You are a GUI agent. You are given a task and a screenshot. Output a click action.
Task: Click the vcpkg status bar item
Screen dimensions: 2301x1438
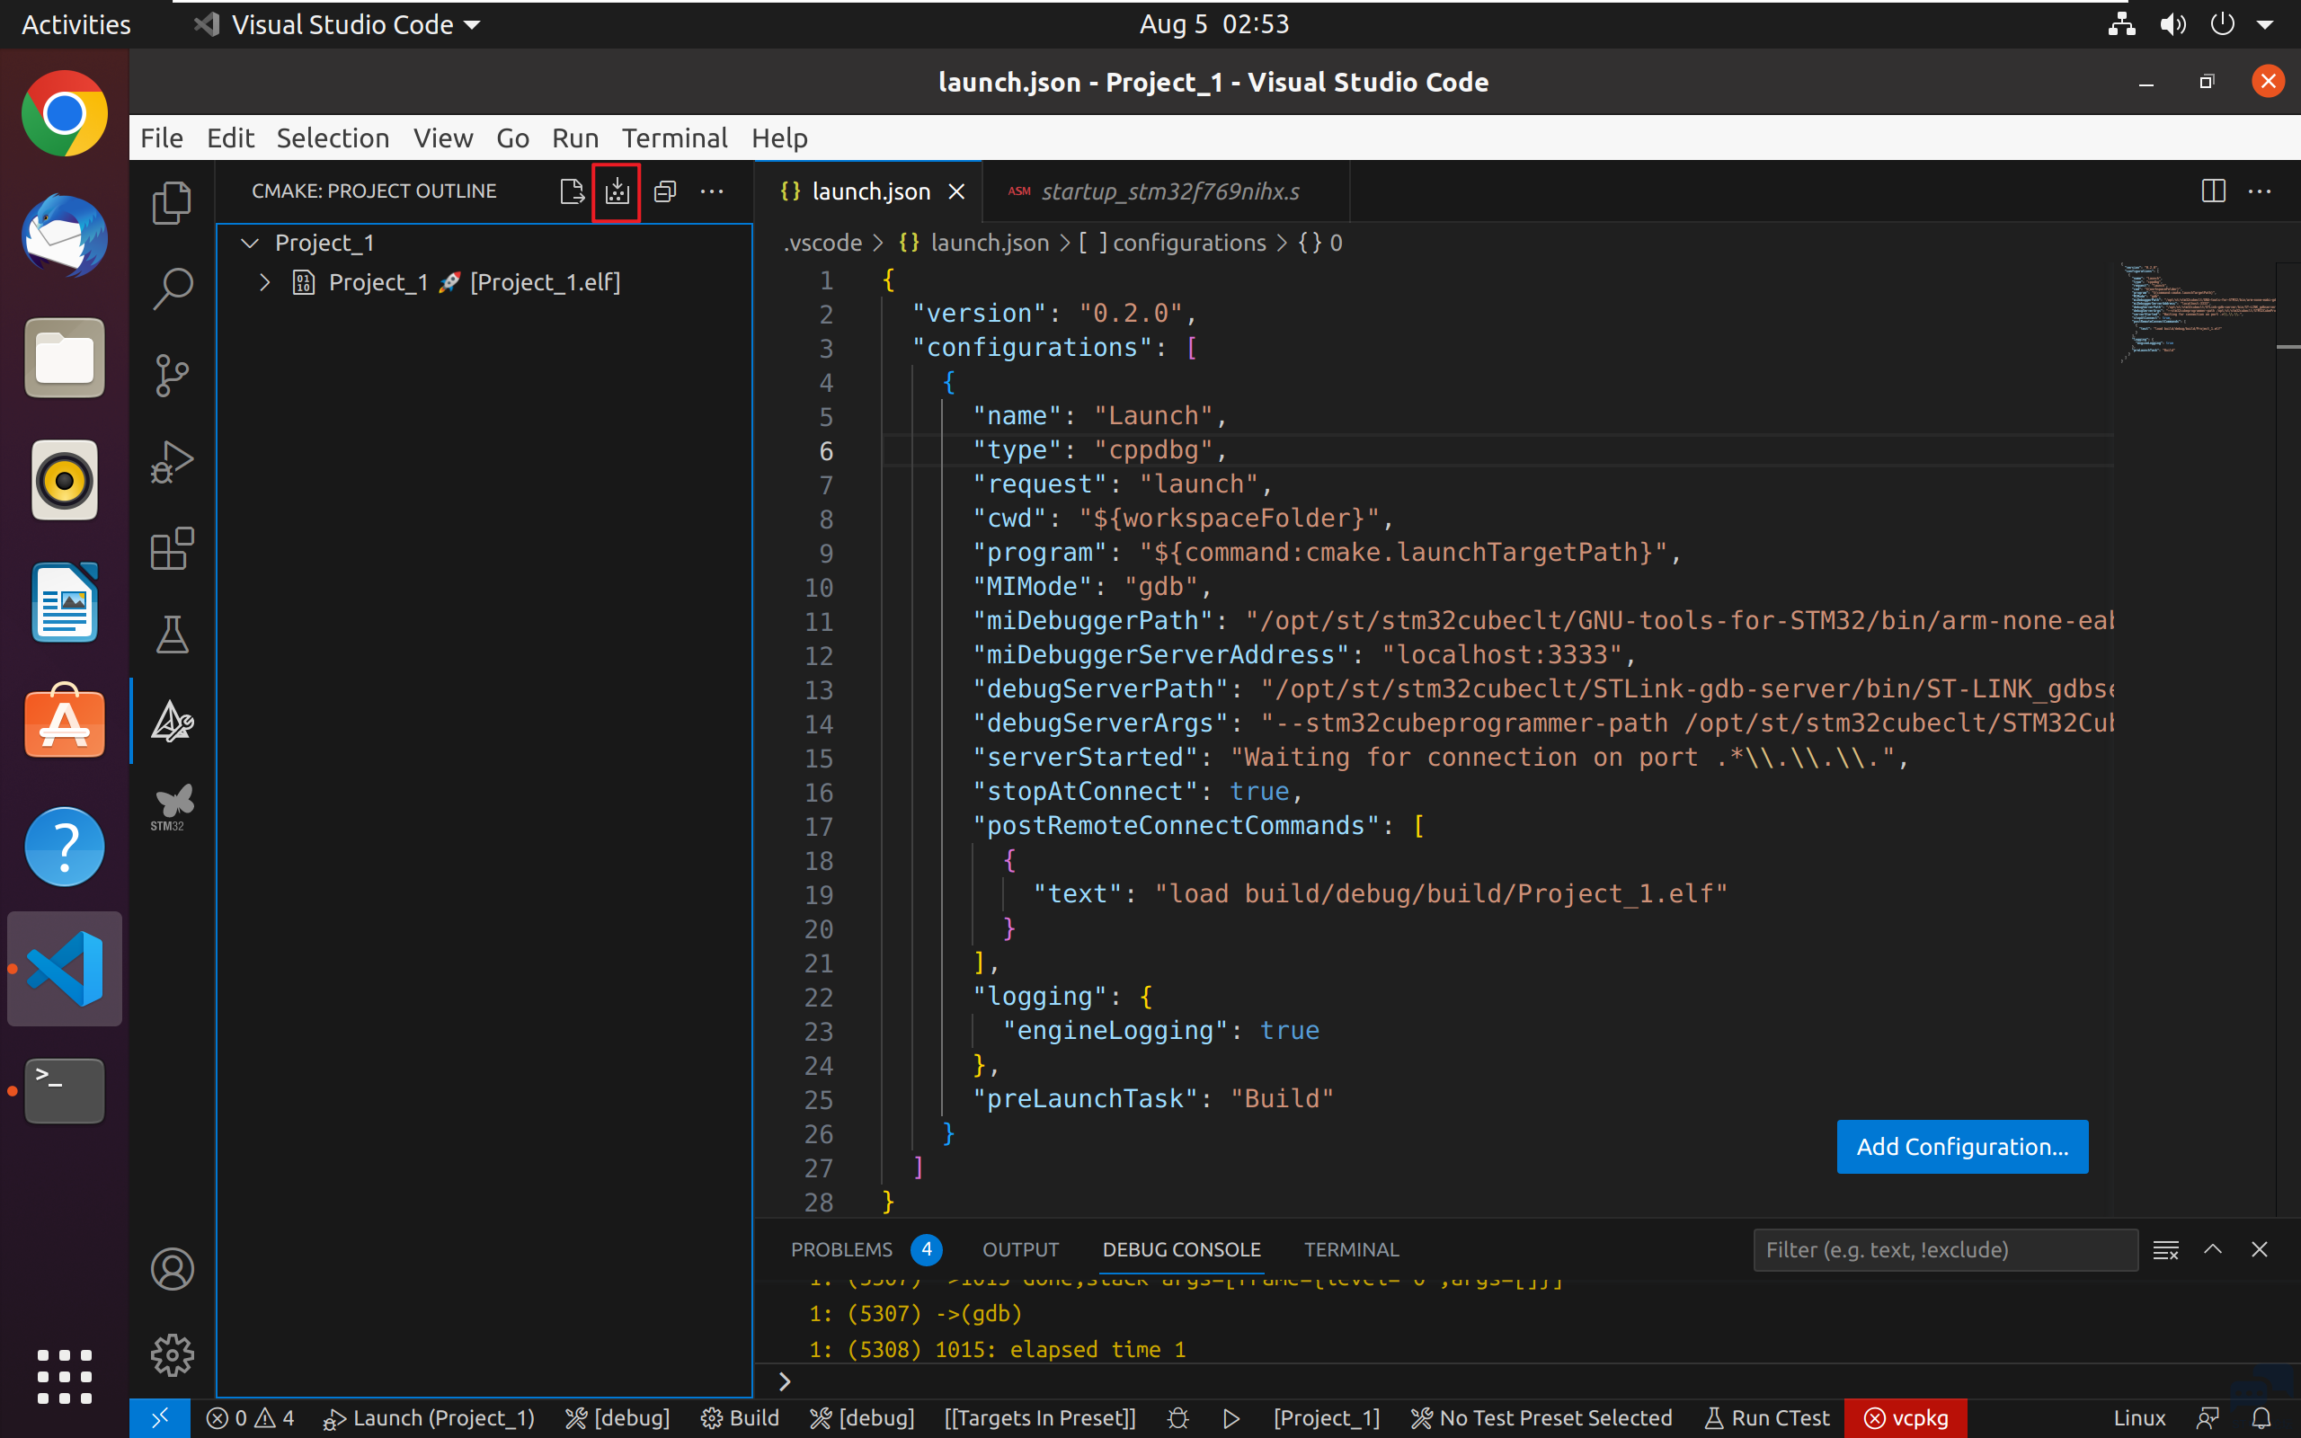tap(1906, 1418)
